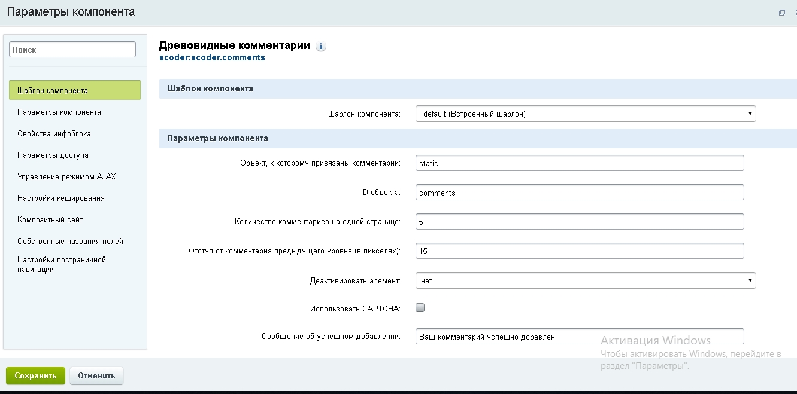Navigate to Композитный сайт section

[x=50, y=219]
